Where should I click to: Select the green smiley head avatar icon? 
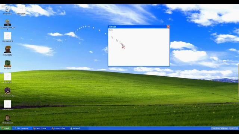pyautogui.click(x=7, y=64)
